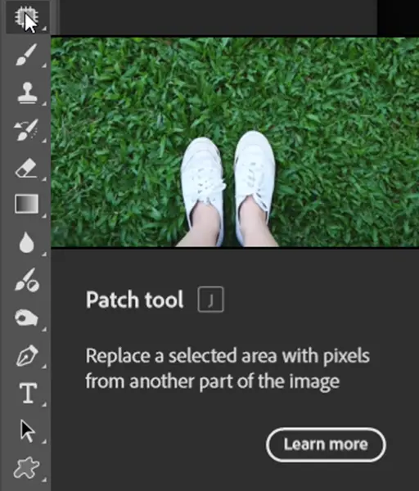419x491 pixels.
Task: Click the grass and shoes preview image
Action: (235, 142)
